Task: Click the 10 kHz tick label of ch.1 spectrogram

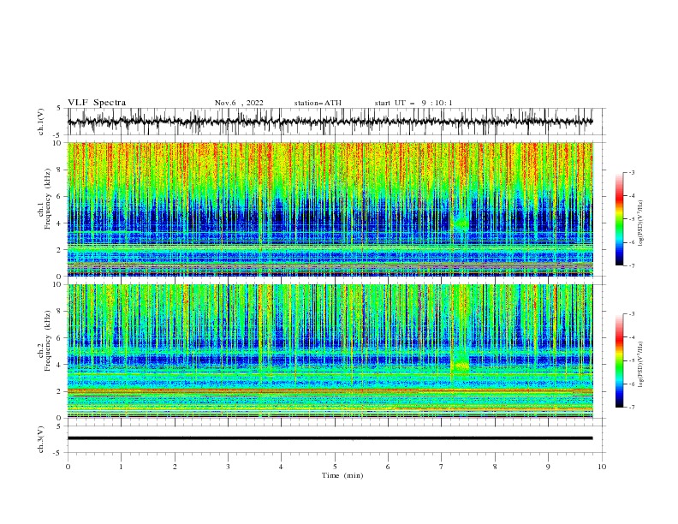Action: (57, 143)
